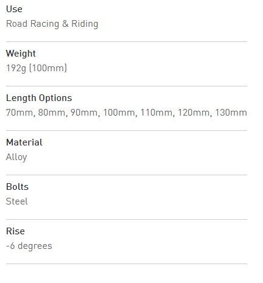Click the 80mm length value
263x283 pixels.
click(x=52, y=113)
